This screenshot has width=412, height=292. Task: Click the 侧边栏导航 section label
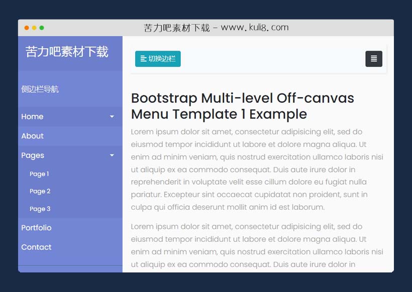(x=39, y=89)
